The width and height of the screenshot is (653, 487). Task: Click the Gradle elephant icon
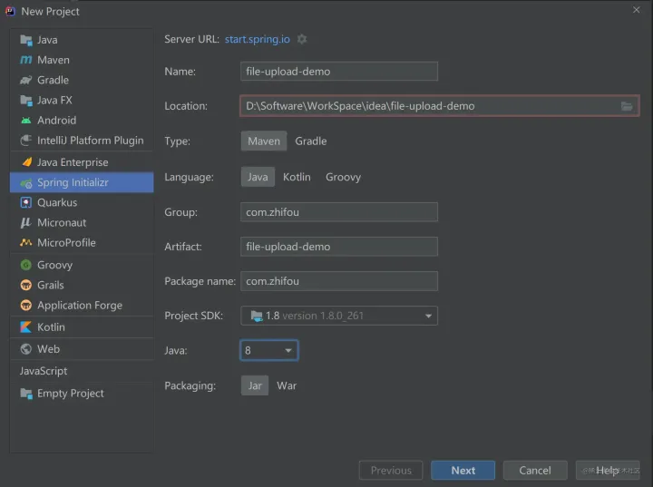(26, 80)
